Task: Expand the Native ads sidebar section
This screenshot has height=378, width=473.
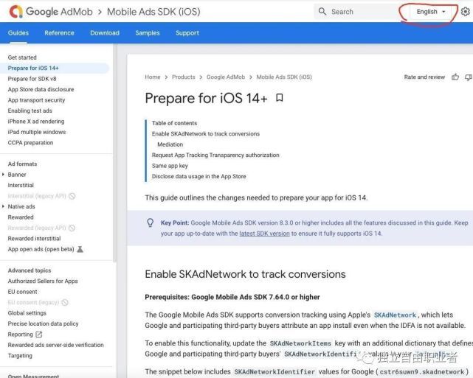Action: coord(3,206)
